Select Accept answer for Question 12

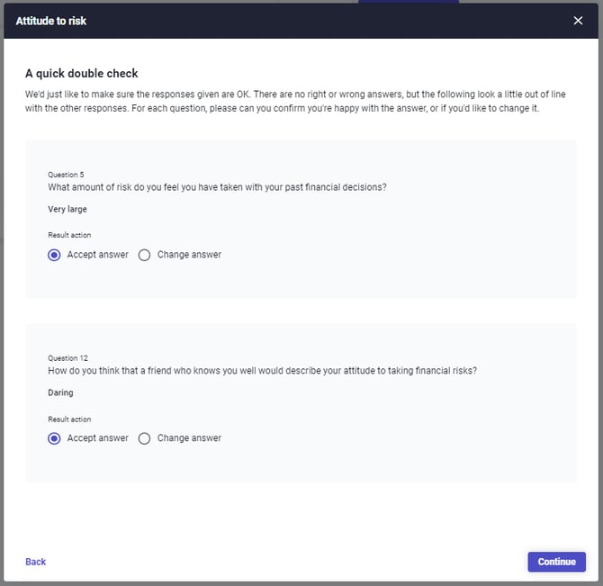[x=55, y=438]
